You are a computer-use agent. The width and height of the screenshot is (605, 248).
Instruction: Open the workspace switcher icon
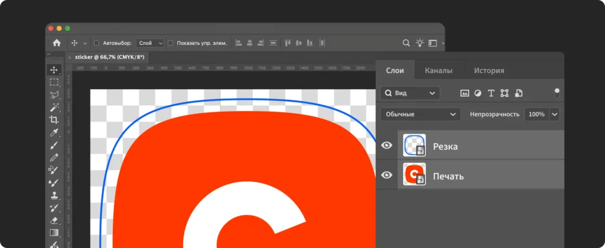click(433, 43)
